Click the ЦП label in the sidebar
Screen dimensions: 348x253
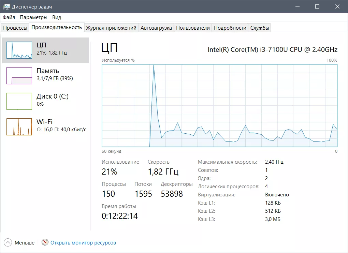pos(42,45)
